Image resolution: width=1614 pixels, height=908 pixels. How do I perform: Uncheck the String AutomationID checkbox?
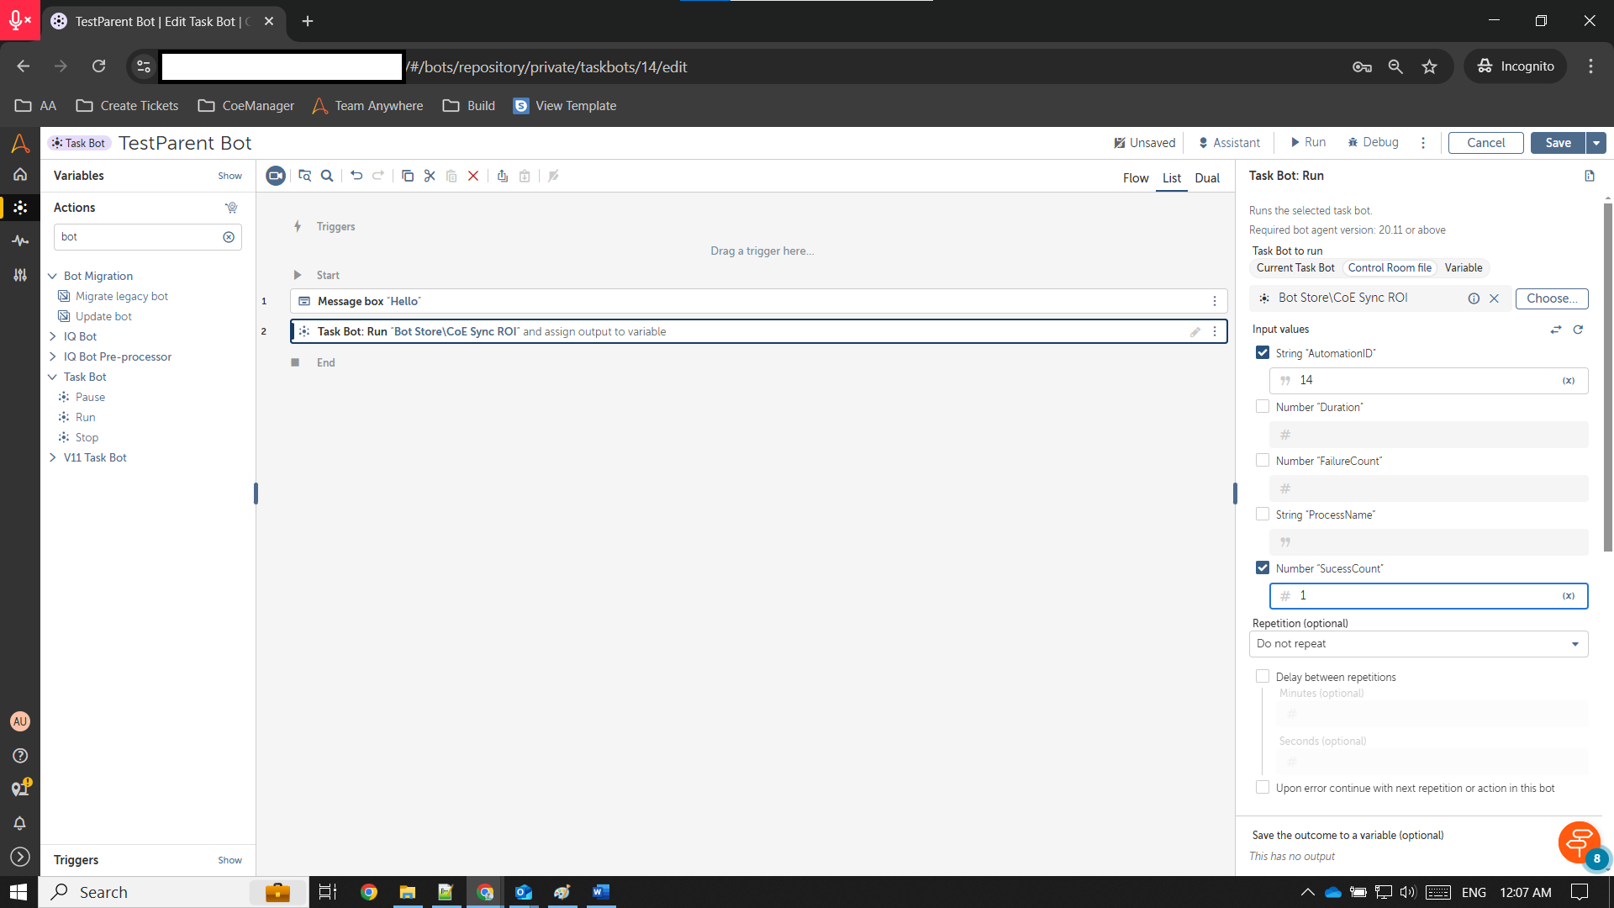click(x=1263, y=353)
